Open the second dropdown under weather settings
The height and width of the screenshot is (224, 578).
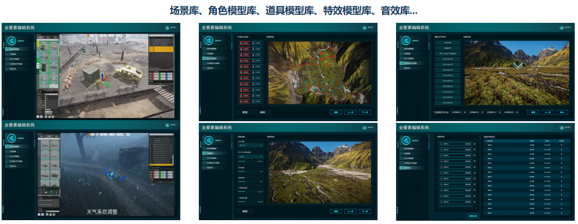pos(250,157)
